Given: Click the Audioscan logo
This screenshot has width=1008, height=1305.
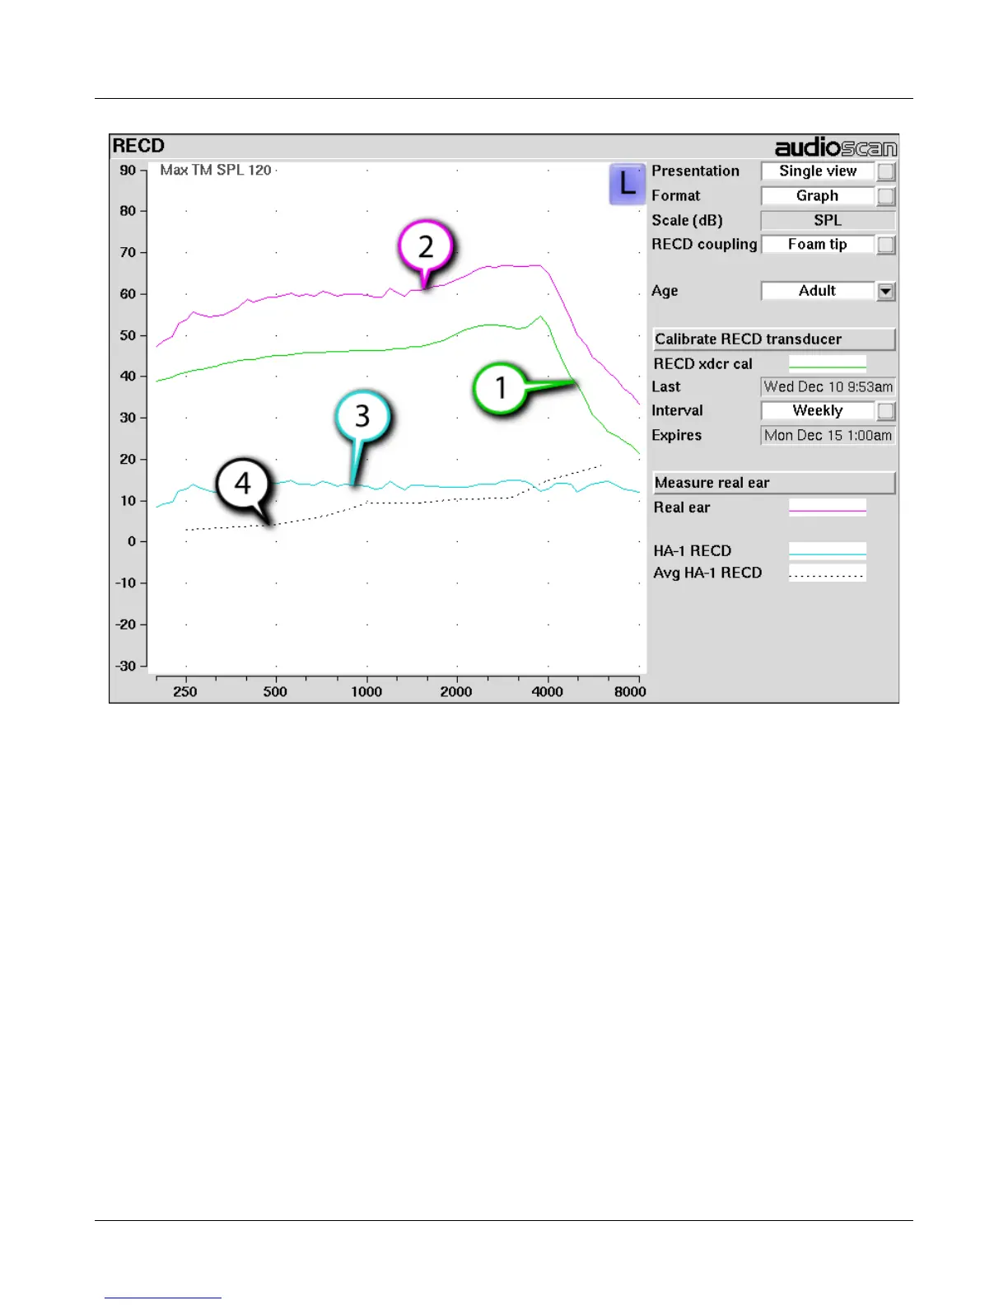Looking at the screenshot, I should (x=835, y=147).
